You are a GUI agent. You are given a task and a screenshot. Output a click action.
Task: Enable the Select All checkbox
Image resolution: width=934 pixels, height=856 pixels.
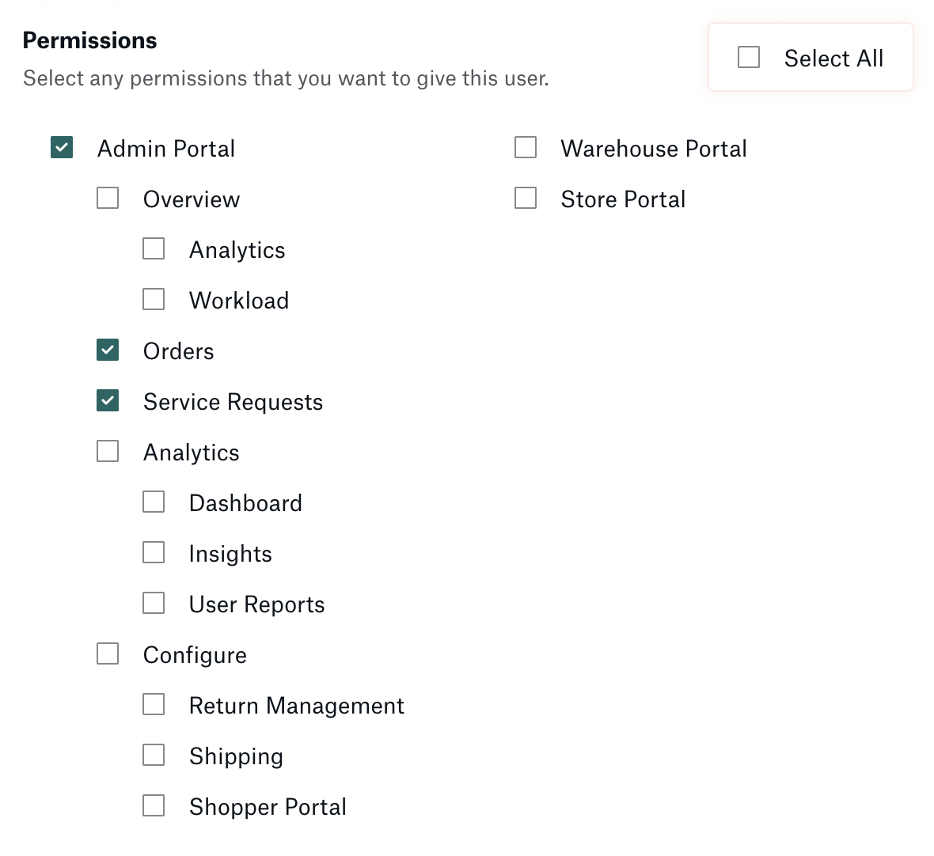pos(748,56)
